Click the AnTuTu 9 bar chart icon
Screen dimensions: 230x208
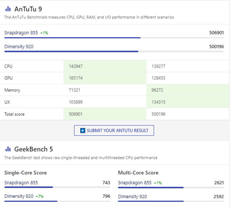tap(8, 9)
